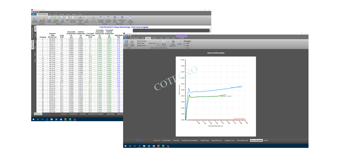340x157 pixels.
Task: Launch the Load Calculator
Action: tap(131, 19)
